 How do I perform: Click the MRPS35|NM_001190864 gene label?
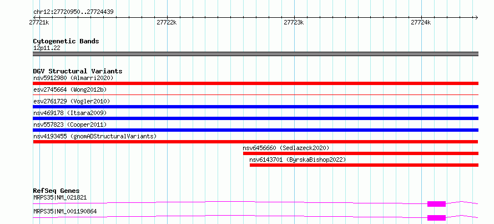click(65, 211)
